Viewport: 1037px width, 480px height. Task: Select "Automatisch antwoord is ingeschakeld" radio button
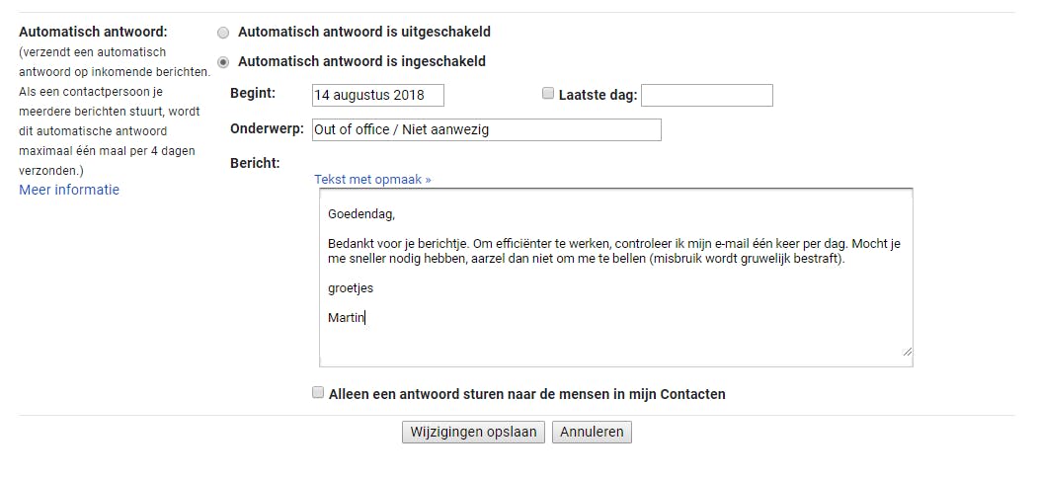[223, 62]
